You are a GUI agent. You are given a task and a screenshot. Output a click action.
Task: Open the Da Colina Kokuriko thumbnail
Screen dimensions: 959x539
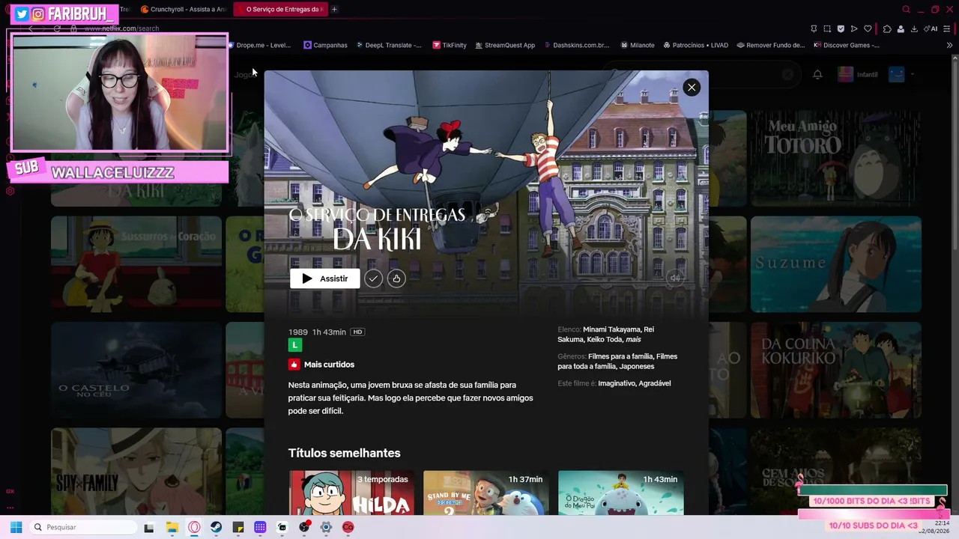[x=836, y=370]
